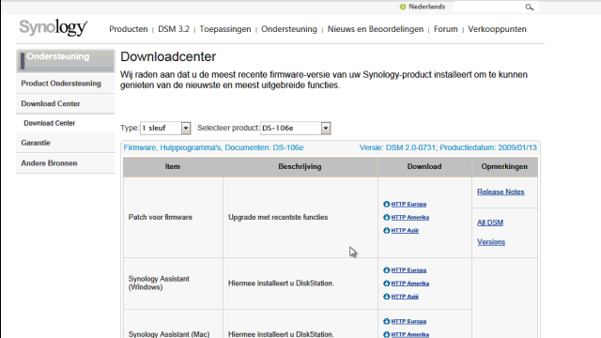Screen dimensions: 601x338
Task: Open the Type dropdown showing 1 sleuf
Action: (x=165, y=128)
